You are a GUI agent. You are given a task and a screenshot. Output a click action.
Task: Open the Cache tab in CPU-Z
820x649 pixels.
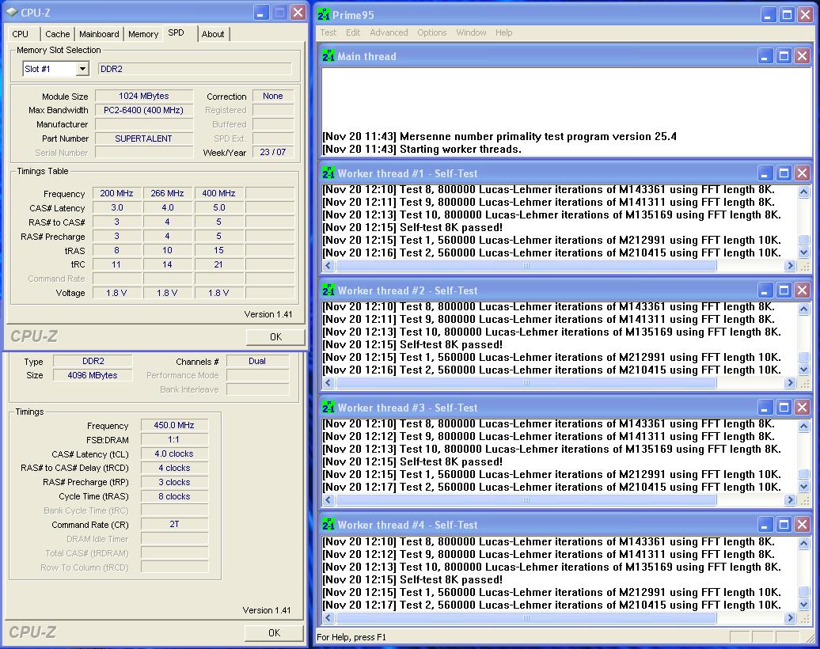(x=58, y=34)
